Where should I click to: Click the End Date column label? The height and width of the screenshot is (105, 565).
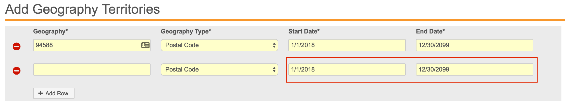click(430, 31)
